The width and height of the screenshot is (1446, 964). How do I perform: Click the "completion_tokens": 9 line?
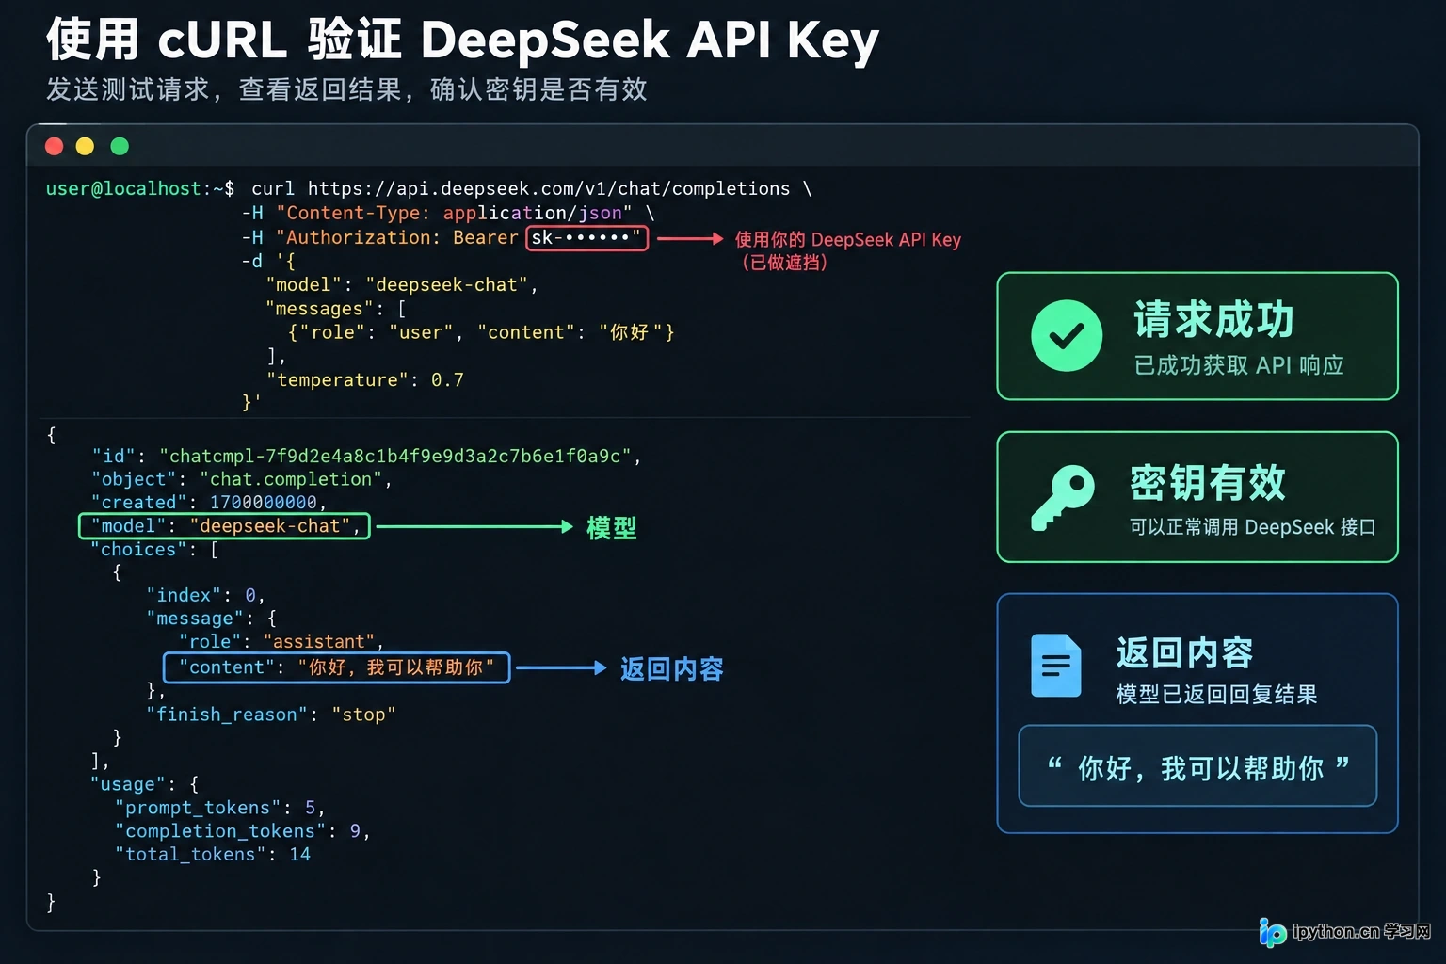[x=243, y=831]
